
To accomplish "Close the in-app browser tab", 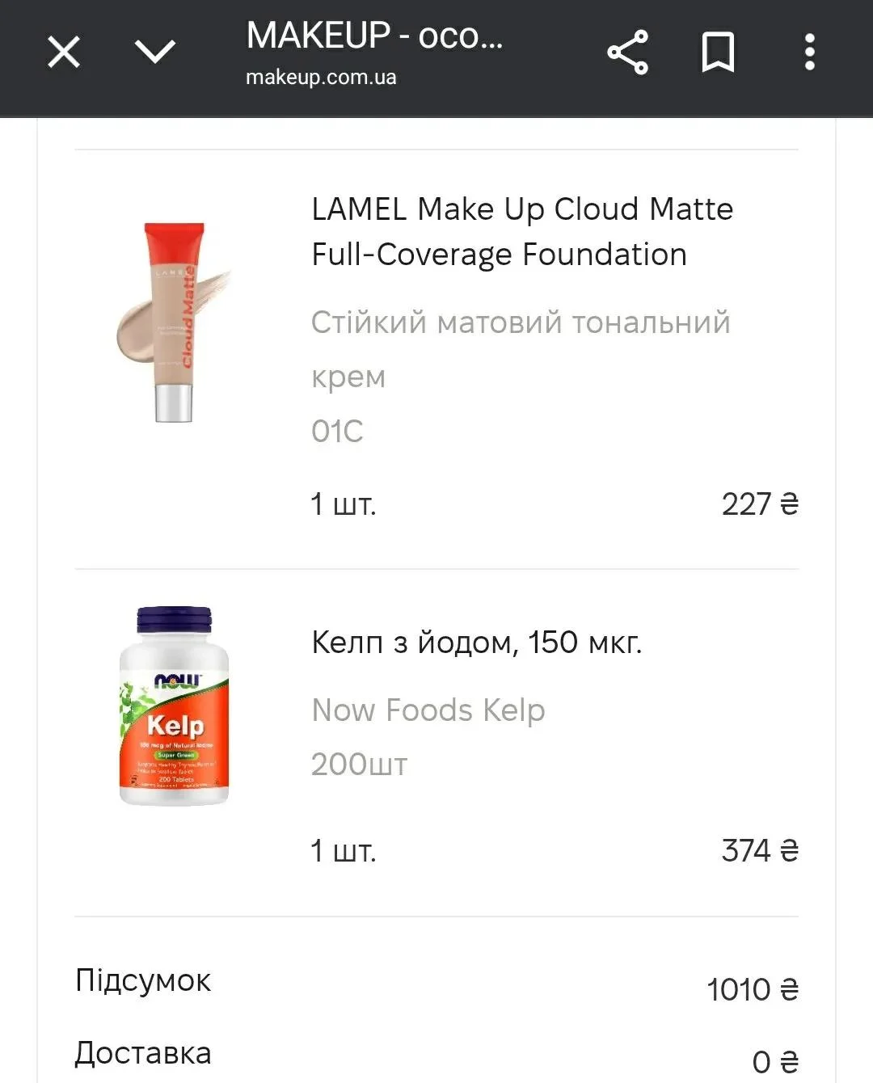I will coord(64,53).
